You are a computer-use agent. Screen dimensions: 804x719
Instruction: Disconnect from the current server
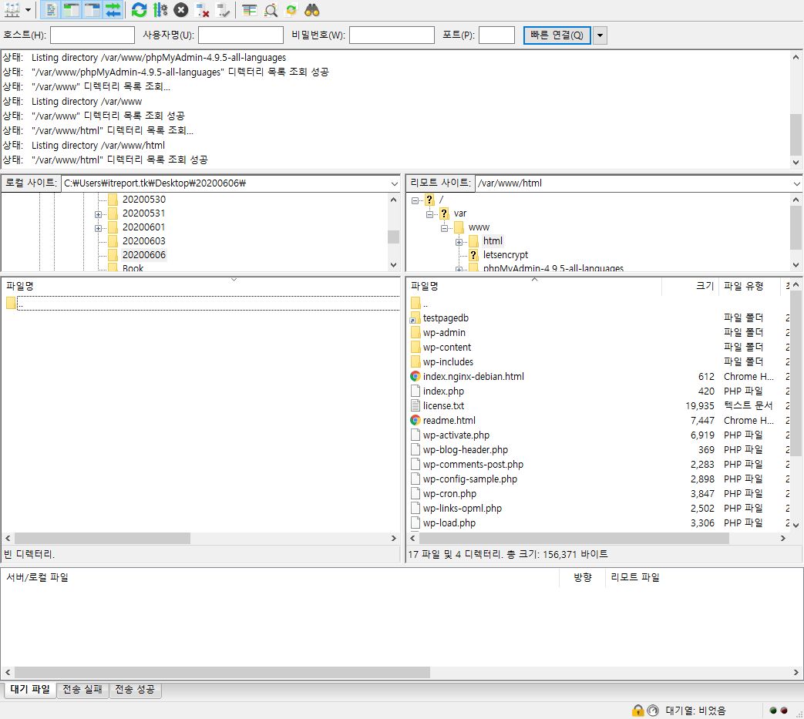pos(203,10)
